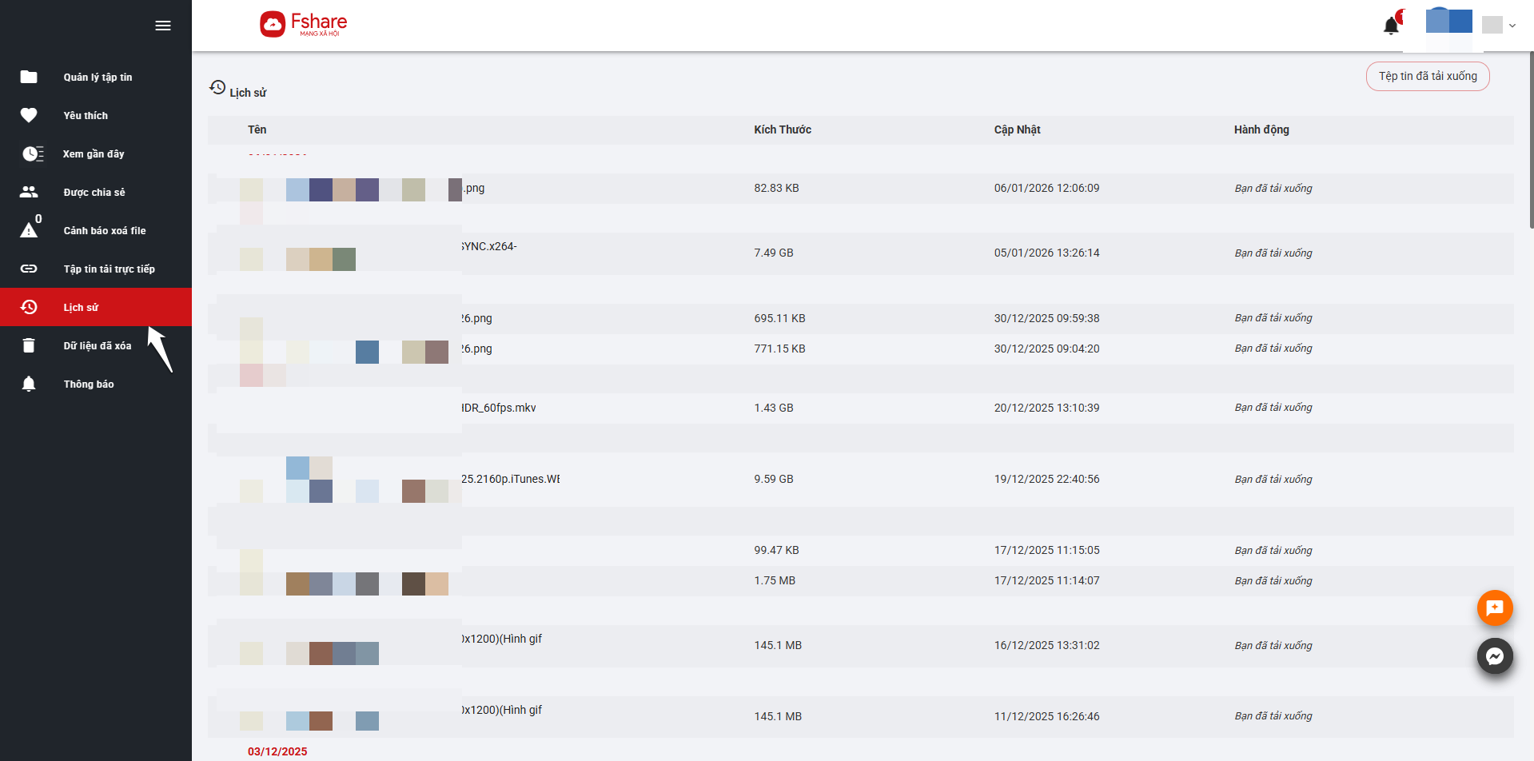Open the IDR_60fps.mkv file entry
The width and height of the screenshot is (1534, 761).
pyautogui.click(x=498, y=408)
